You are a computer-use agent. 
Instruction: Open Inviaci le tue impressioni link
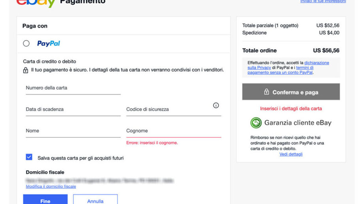[323, 1]
